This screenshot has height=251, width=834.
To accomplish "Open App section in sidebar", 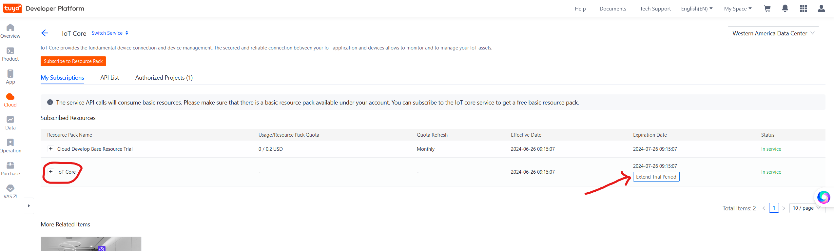I will [x=10, y=77].
